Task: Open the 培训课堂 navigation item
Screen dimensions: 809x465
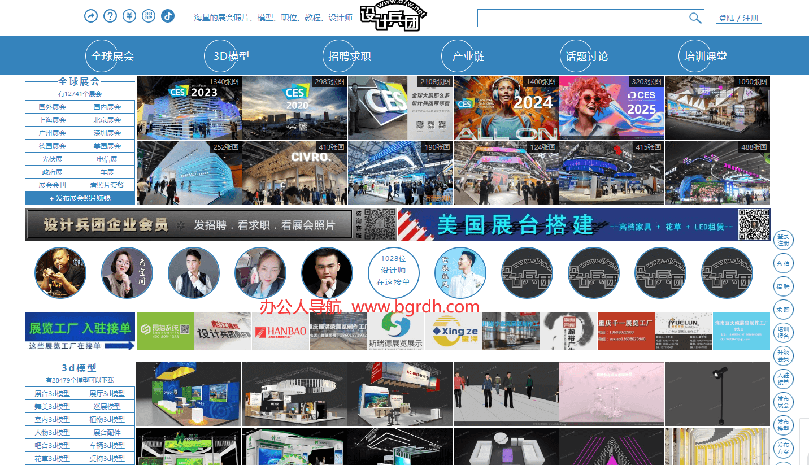Action: click(x=706, y=57)
